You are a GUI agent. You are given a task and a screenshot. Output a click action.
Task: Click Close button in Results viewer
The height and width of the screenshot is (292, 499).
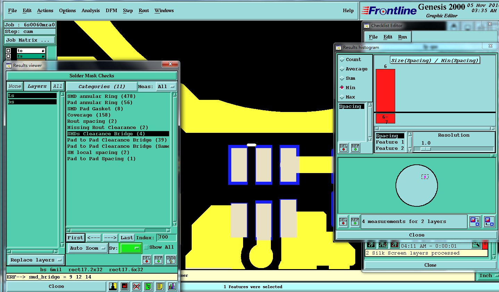pos(56,286)
